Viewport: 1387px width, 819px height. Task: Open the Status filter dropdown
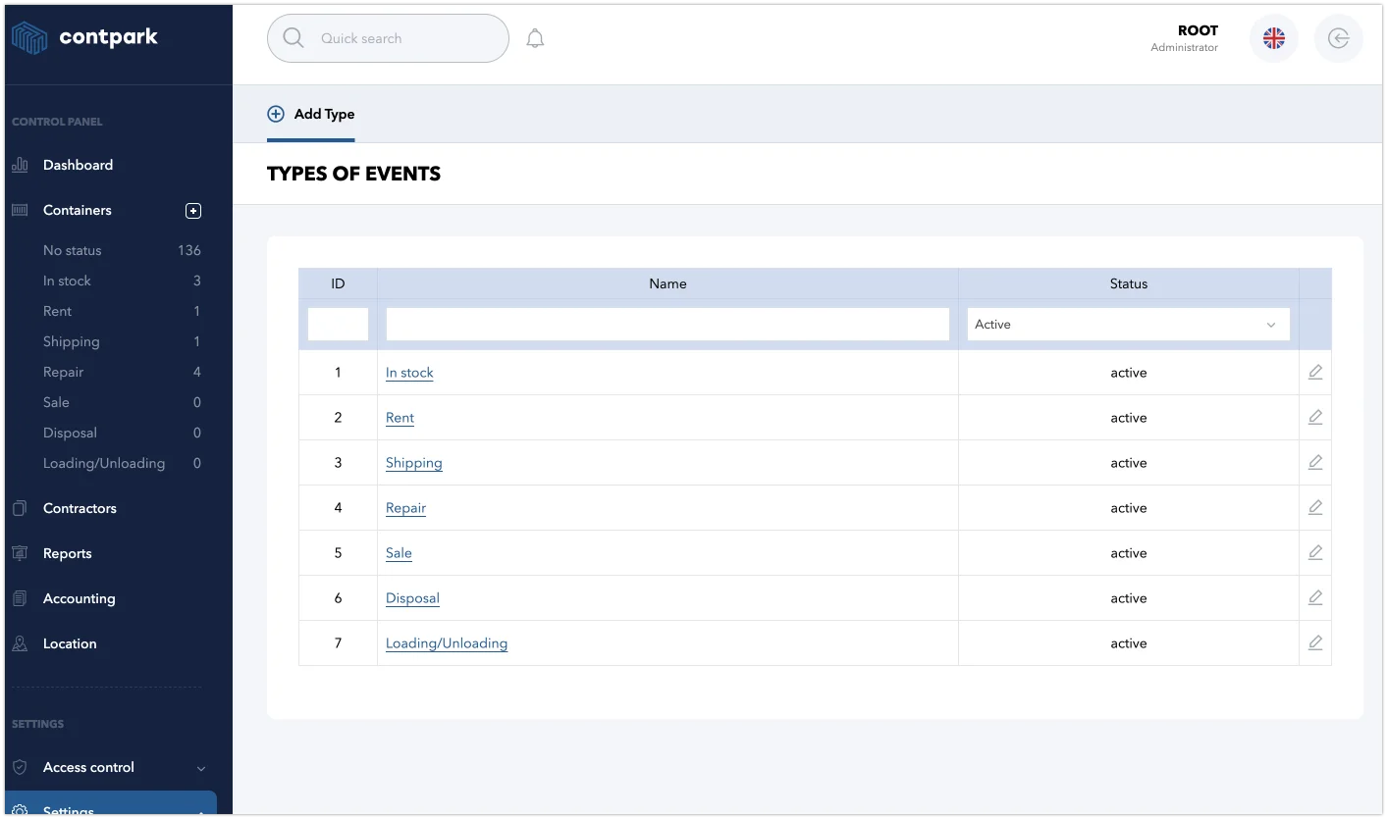pos(1128,325)
